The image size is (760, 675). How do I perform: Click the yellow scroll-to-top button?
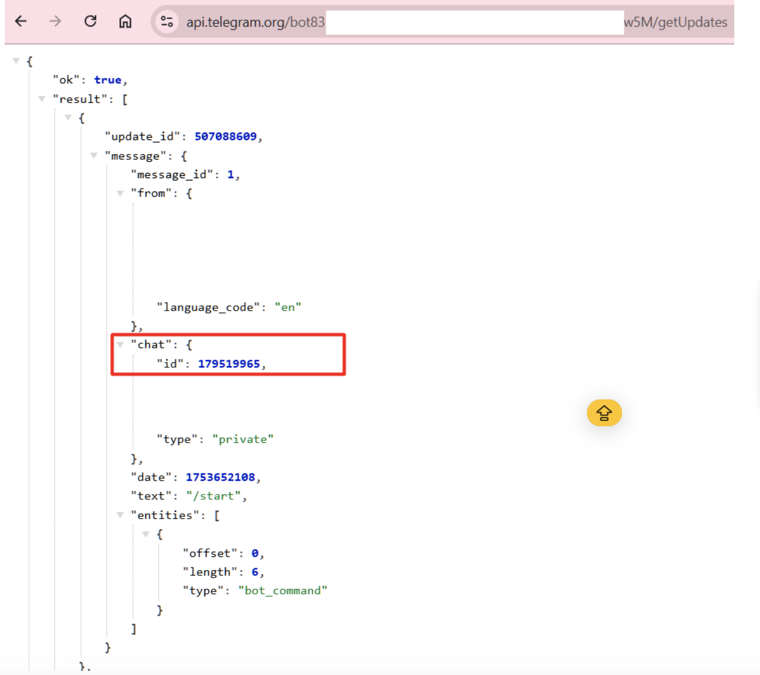604,413
